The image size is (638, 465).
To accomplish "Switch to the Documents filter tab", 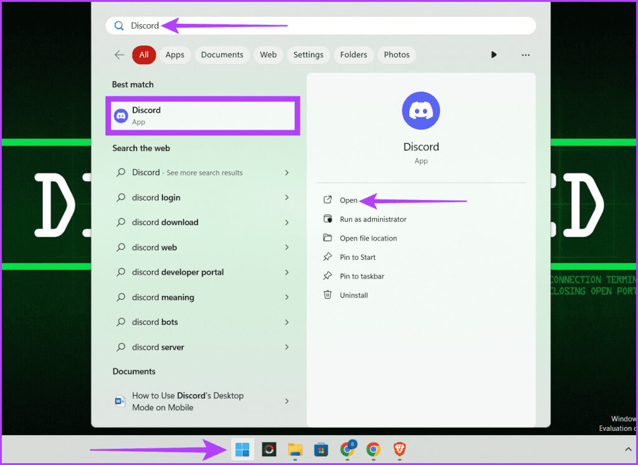I will click(222, 55).
